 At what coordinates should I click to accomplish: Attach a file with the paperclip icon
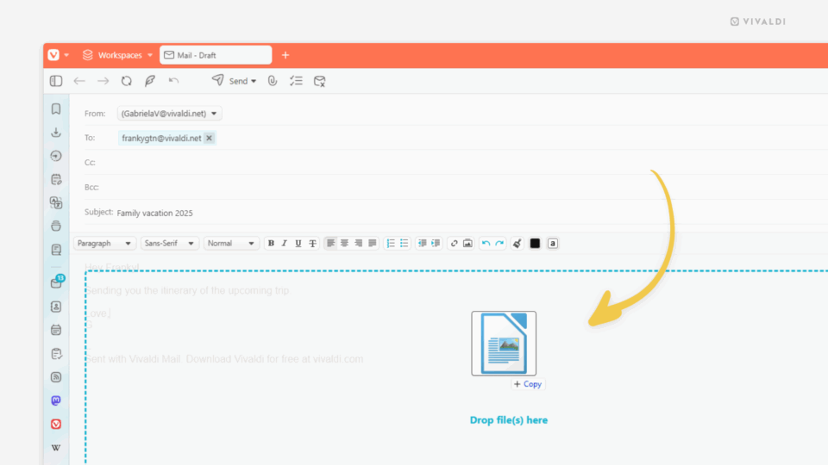273,81
